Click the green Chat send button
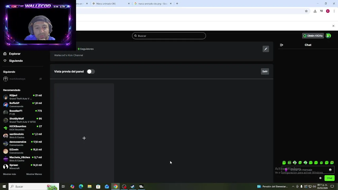Screen dimensions: 338x190 point(329,178)
